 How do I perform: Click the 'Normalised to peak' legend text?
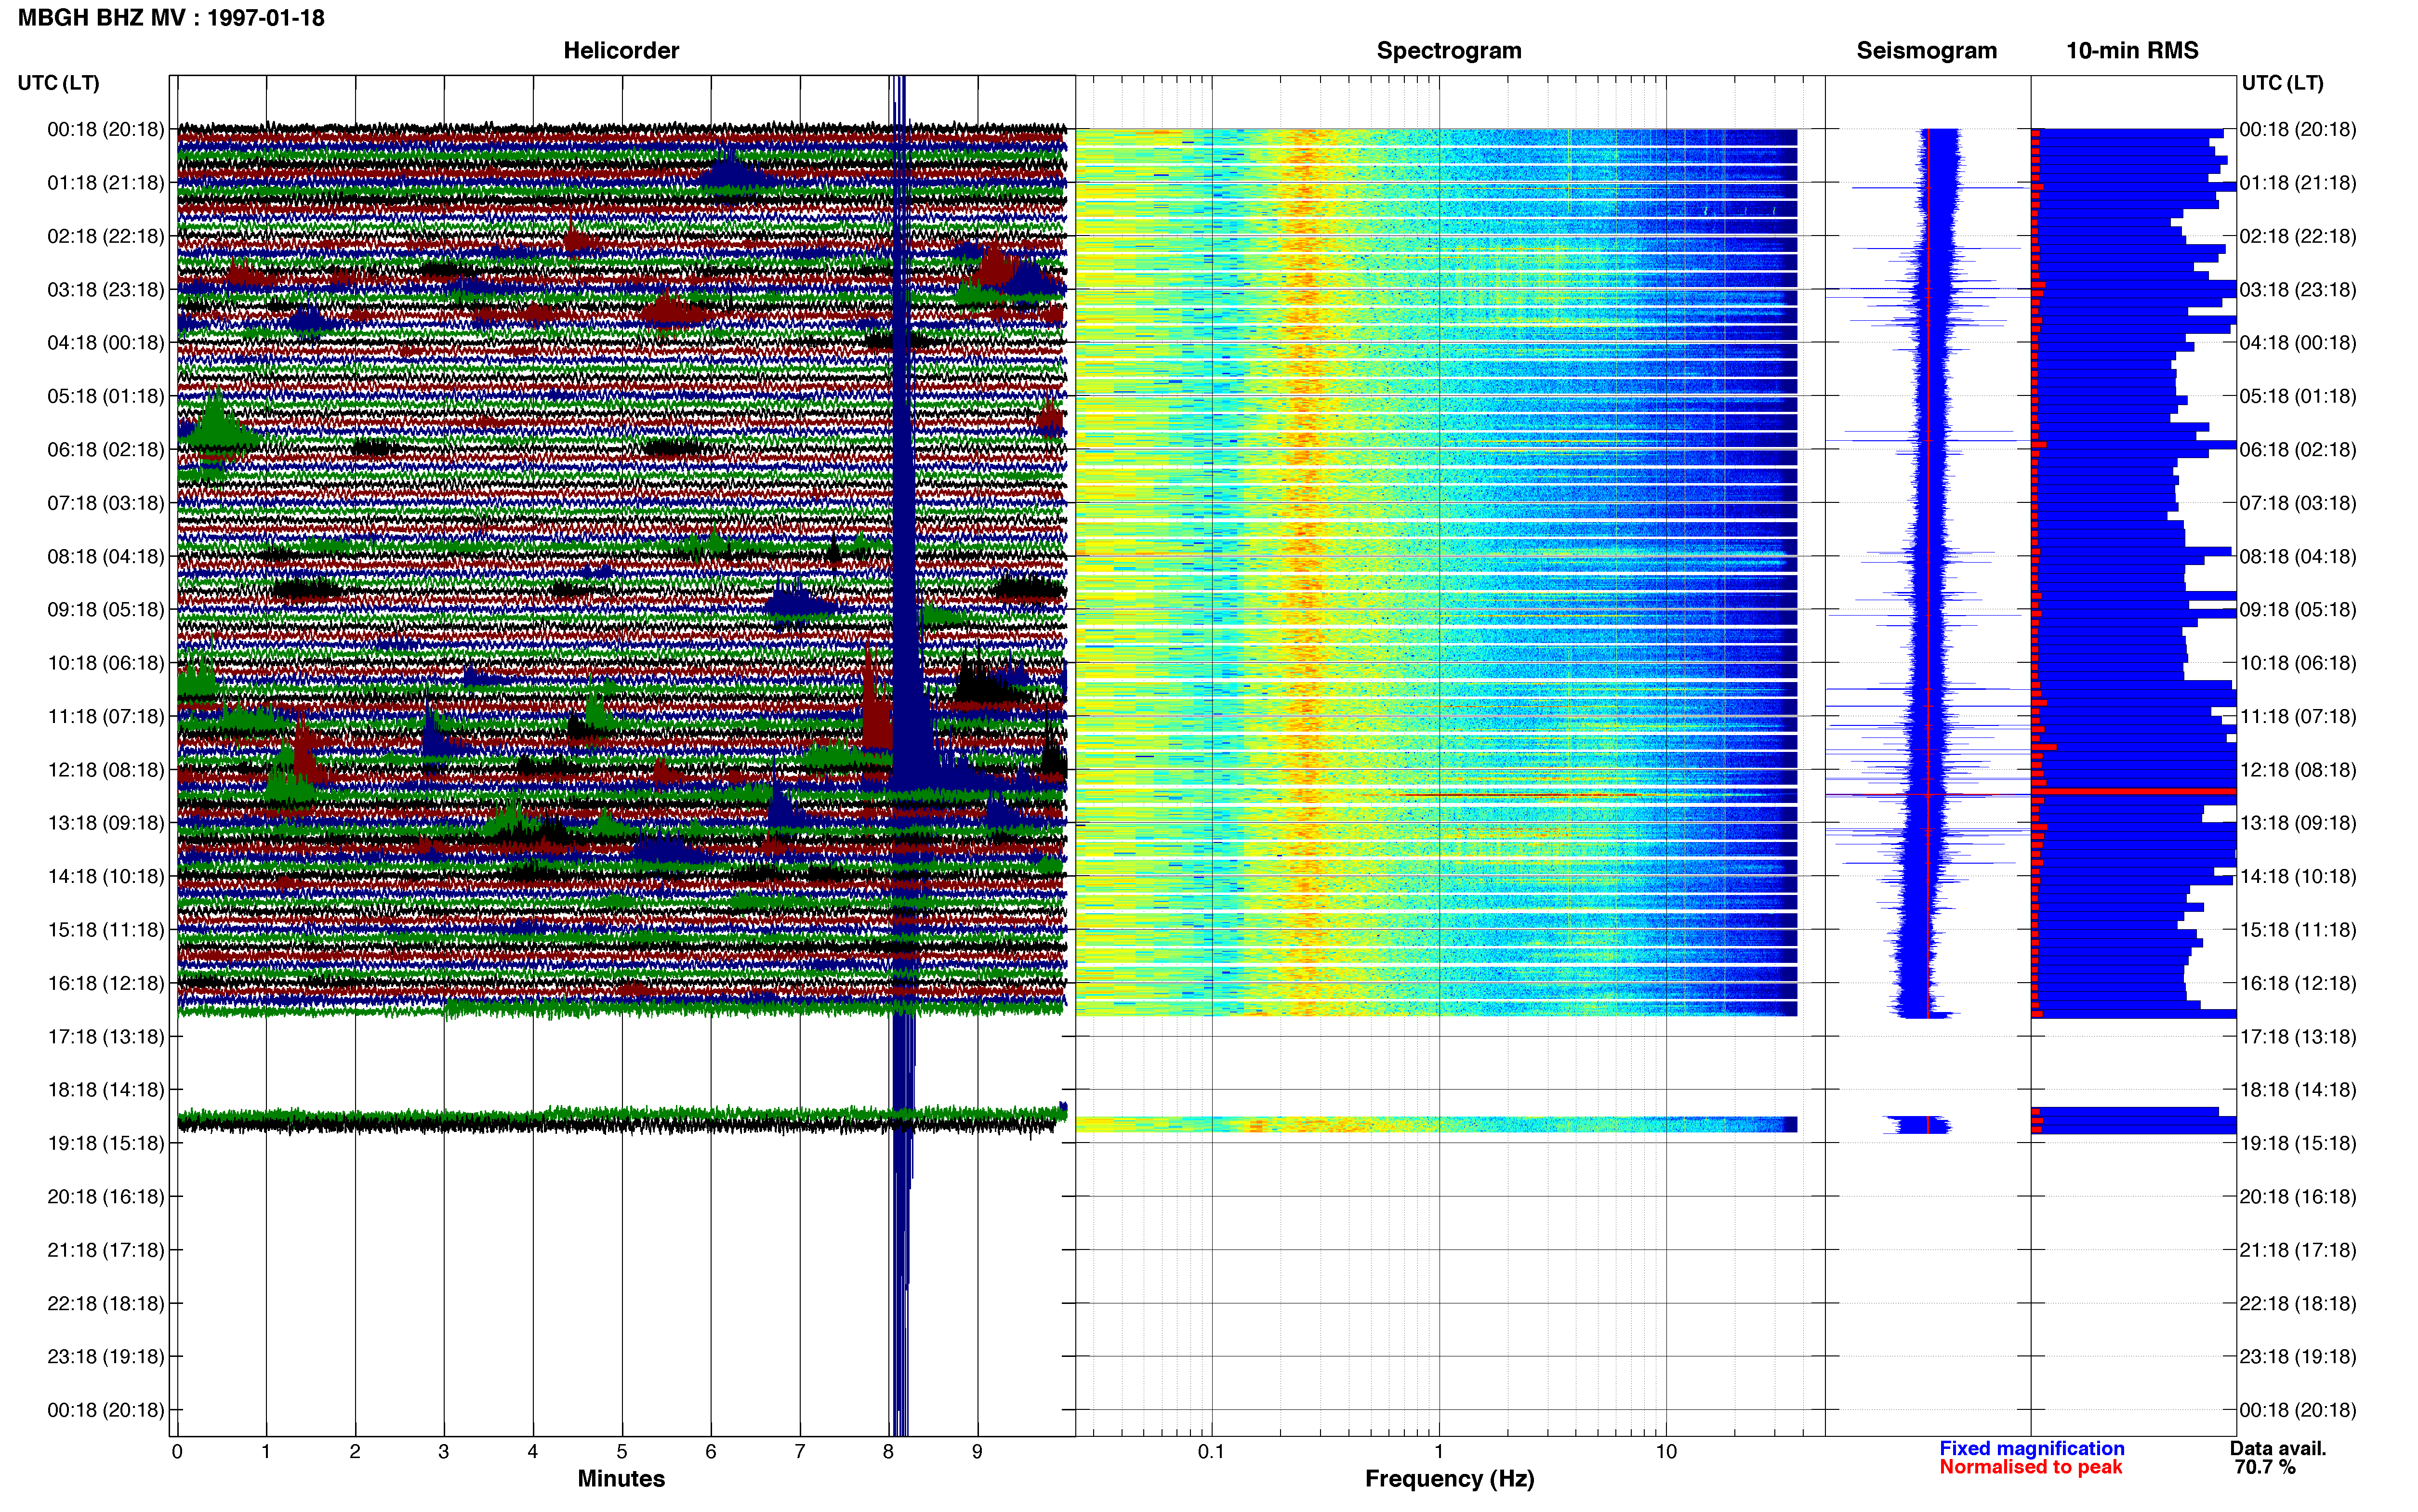2030,1467
